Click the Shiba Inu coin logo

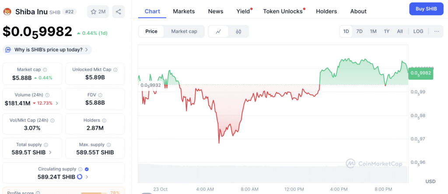coord(7,12)
